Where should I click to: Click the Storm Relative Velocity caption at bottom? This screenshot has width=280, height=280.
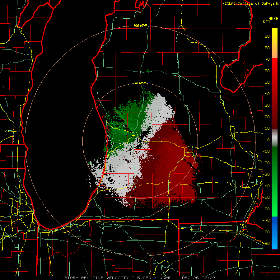pyautogui.click(x=140, y=278)
